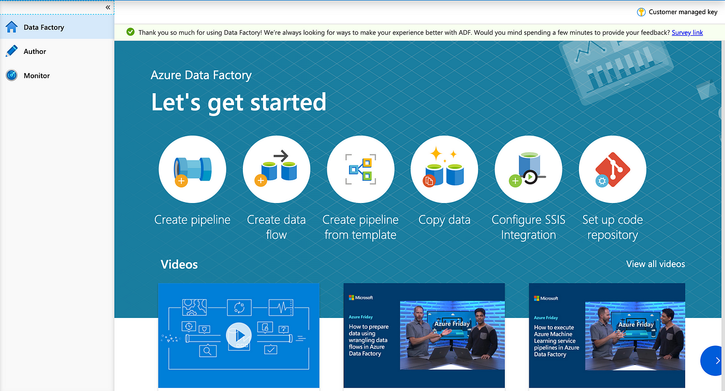
Task: Go to the Author menu label
Action: click(x=35, y=51)
